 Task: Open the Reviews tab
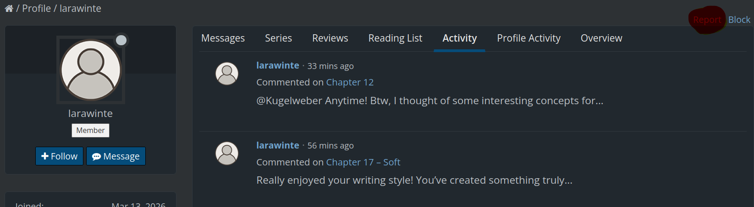pos(330,38)
